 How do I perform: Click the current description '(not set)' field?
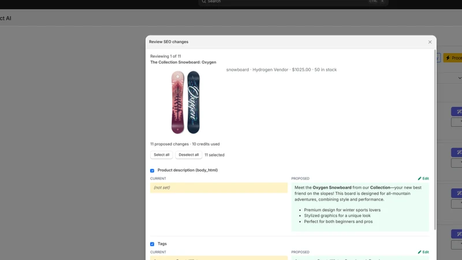point(219,187)
